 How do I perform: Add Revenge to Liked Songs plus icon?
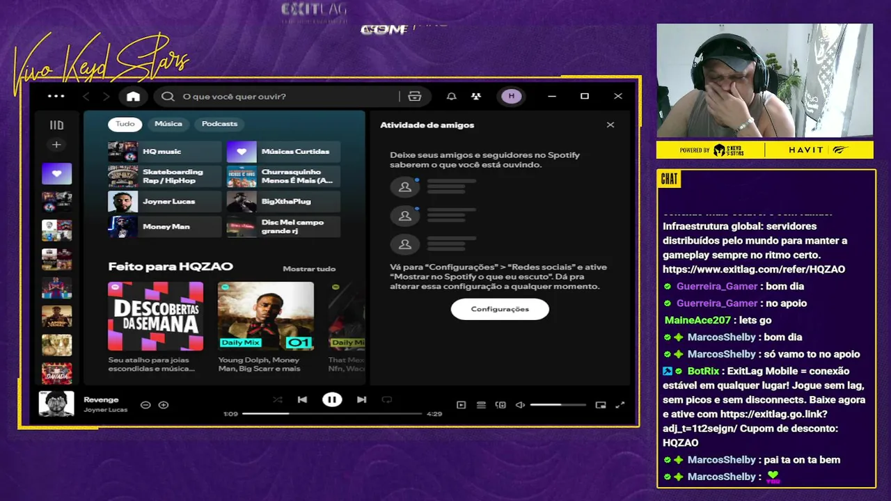(x=164, y=405)
